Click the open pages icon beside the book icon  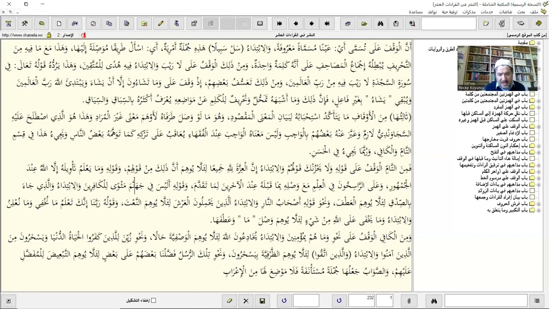[521, 24]
